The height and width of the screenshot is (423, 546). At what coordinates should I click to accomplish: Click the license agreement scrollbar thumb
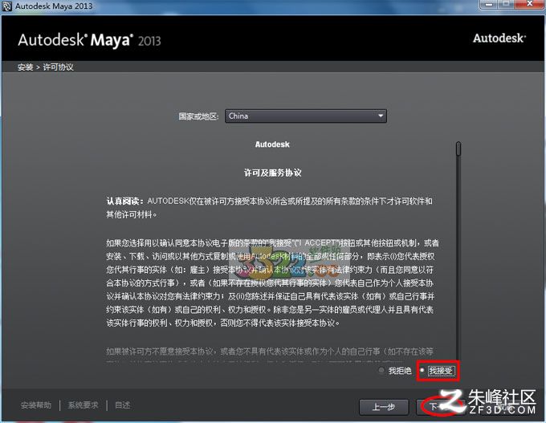tap(458, 148)
